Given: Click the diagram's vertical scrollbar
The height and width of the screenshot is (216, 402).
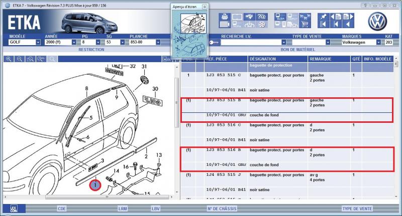Looking at the screenshot, I should tap(177, 102).
